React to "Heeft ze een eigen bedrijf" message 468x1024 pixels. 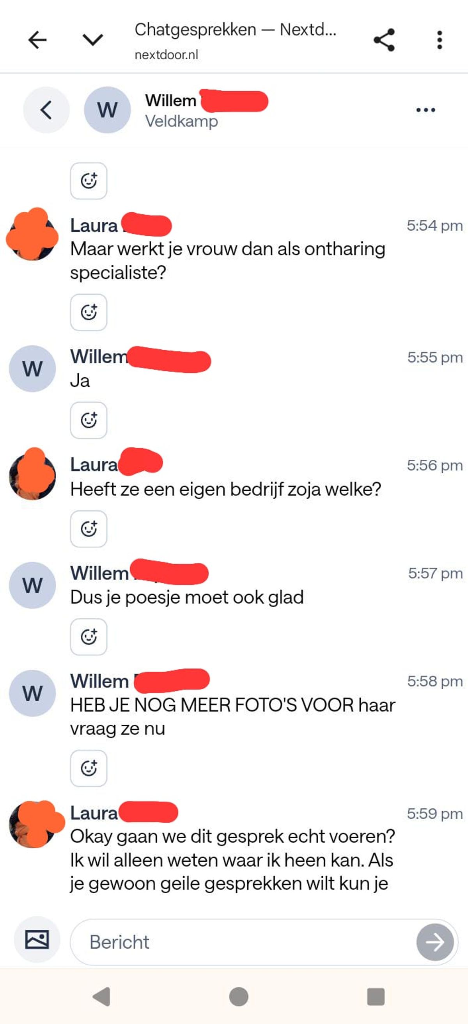pyautogui.click(x=89, y=529)
